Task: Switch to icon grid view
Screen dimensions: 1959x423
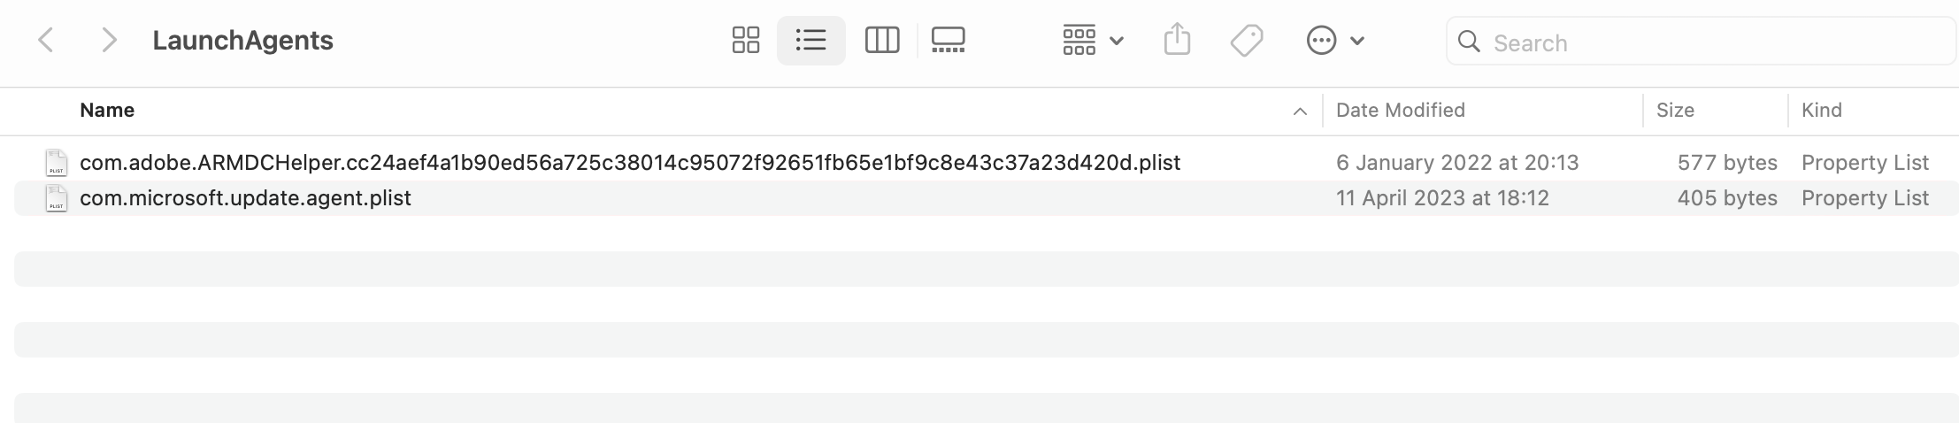Action: 745,41
